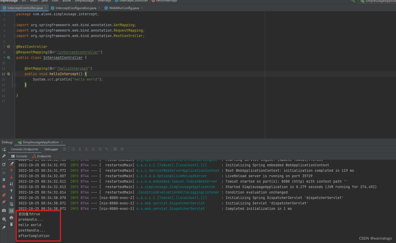Clear all console output with the trash icon
The height and width of the screenshot is (243, 396).
click(x=11, y=224)
